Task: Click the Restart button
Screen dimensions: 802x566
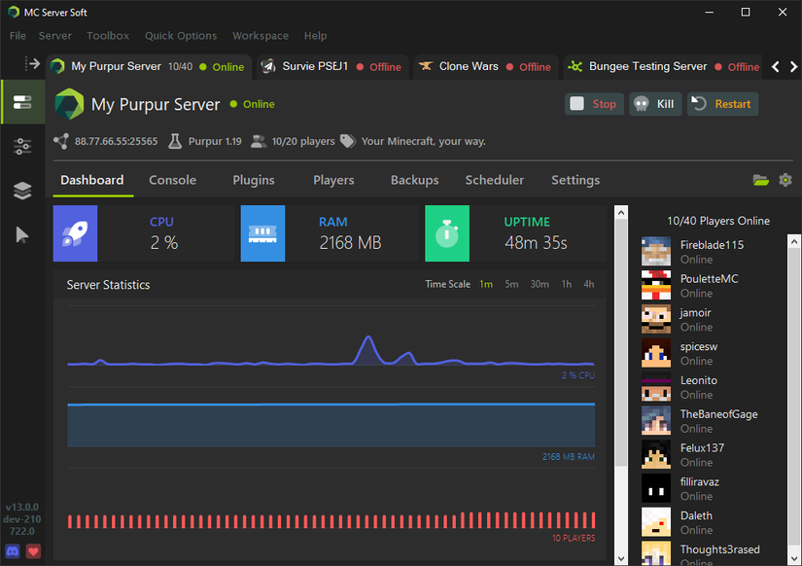Action: [x=722, y=104]
